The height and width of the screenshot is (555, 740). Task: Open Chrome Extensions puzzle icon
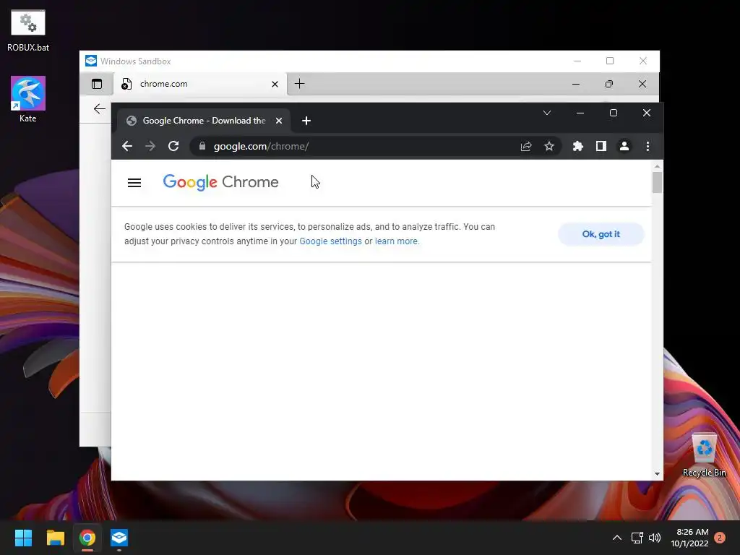click(x=577, y=146)
